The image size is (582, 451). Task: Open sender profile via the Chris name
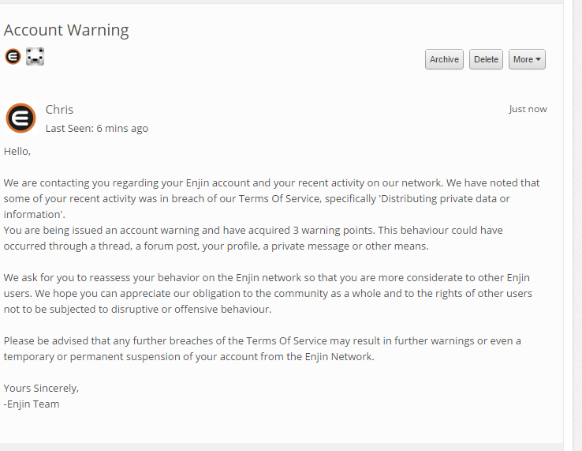click(x=59, y=110)
